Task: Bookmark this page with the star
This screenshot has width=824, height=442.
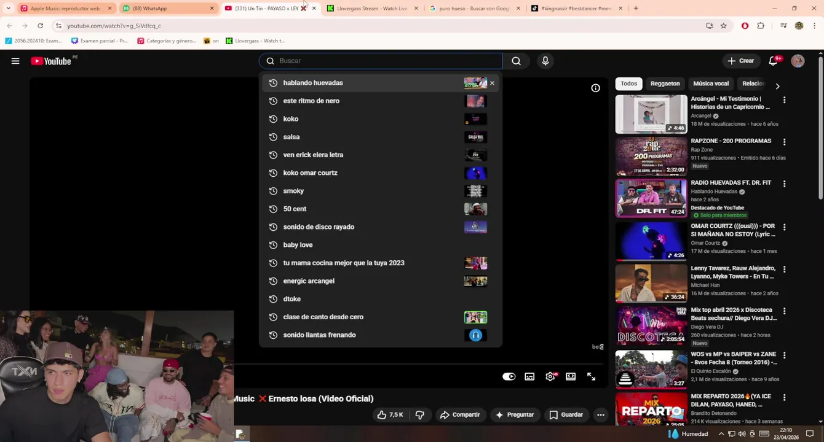Action: click(723, 26)
